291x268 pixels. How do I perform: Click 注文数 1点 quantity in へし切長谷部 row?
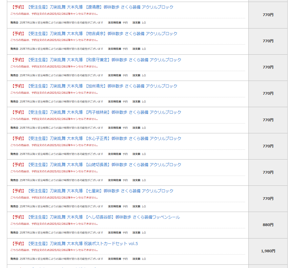pyautogui.click(x=139, y=233)
